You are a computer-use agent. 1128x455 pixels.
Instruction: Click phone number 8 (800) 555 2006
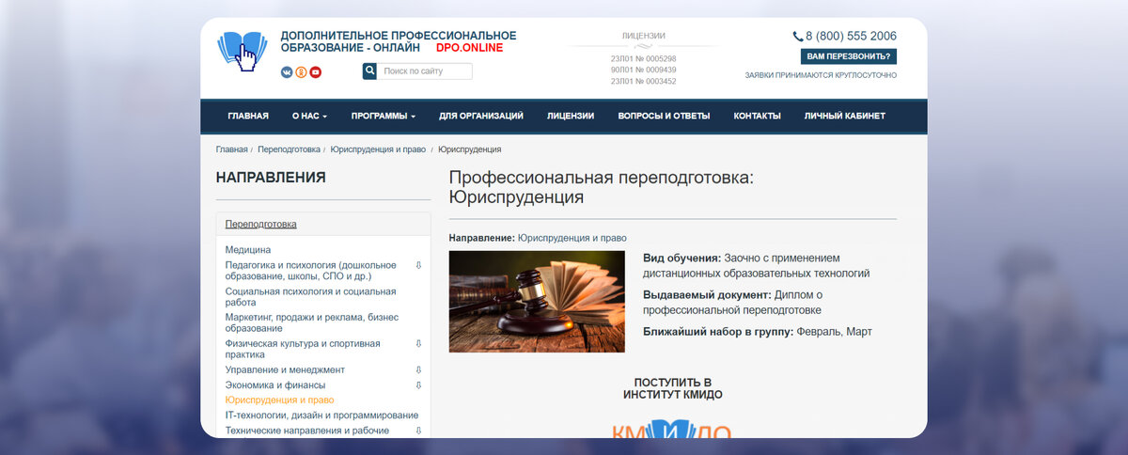tap(851, 37)
